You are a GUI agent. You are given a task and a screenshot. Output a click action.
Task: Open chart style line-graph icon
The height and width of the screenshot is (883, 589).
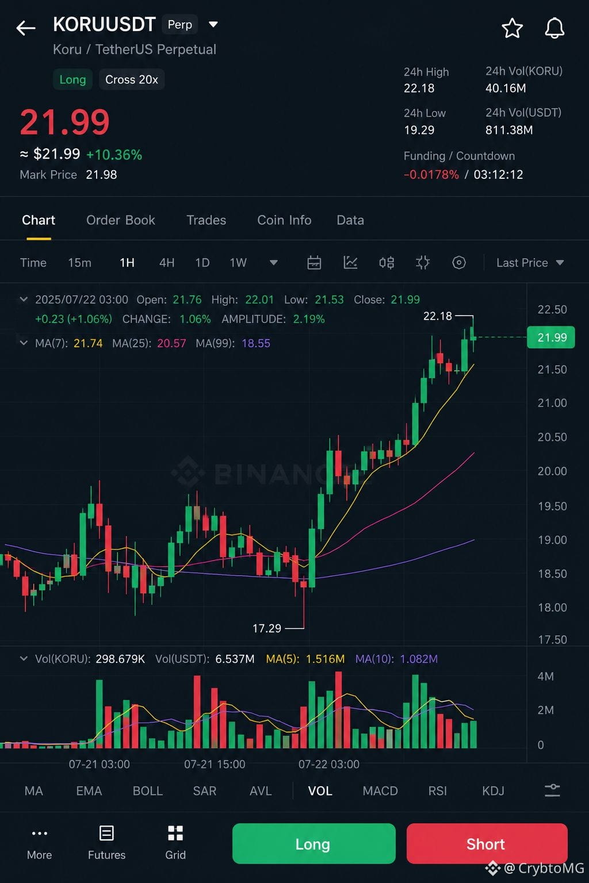click(x=350, y=263)
